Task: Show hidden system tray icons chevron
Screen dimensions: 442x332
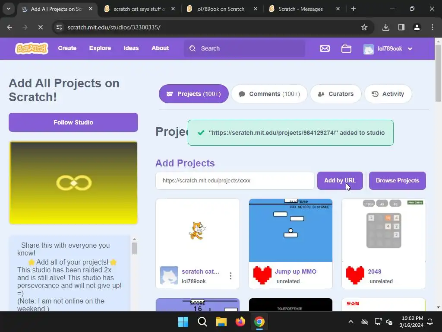Action: (351, 322)
